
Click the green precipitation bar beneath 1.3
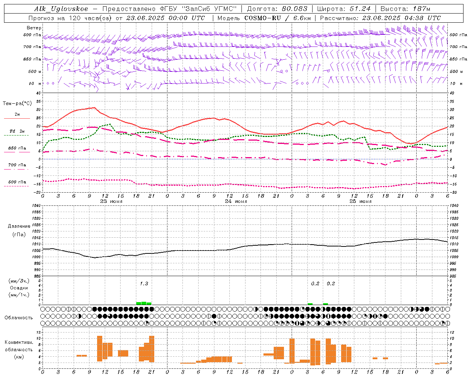point(144,303)
